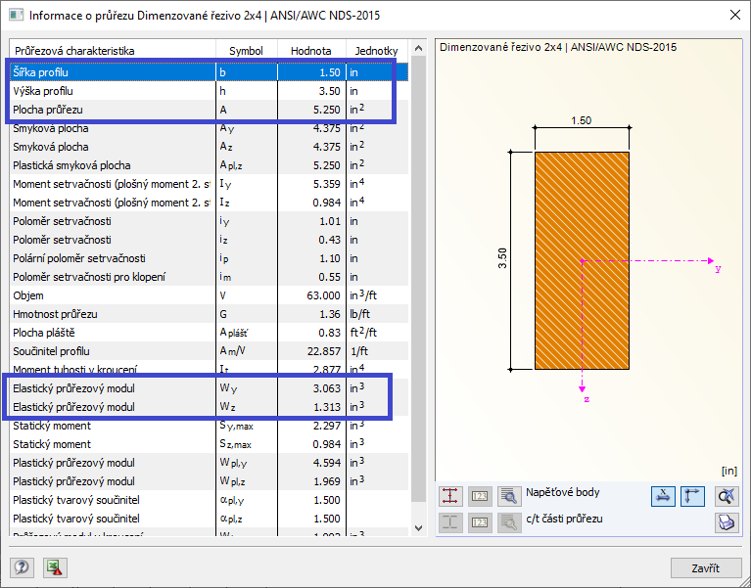Screen dimensions: 751x588
Task: Click the scrollbar down arrow
Action: 418,528
